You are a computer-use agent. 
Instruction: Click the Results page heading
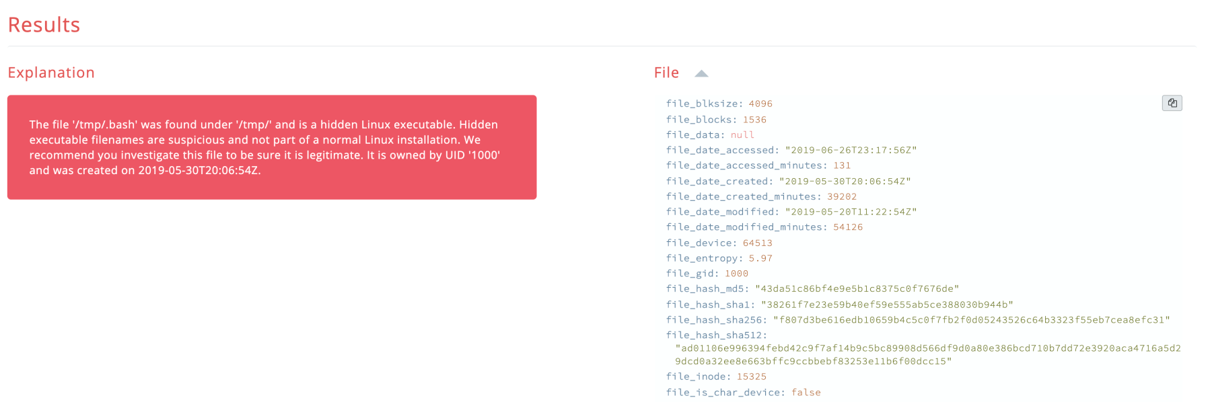(x=44, y=25)
